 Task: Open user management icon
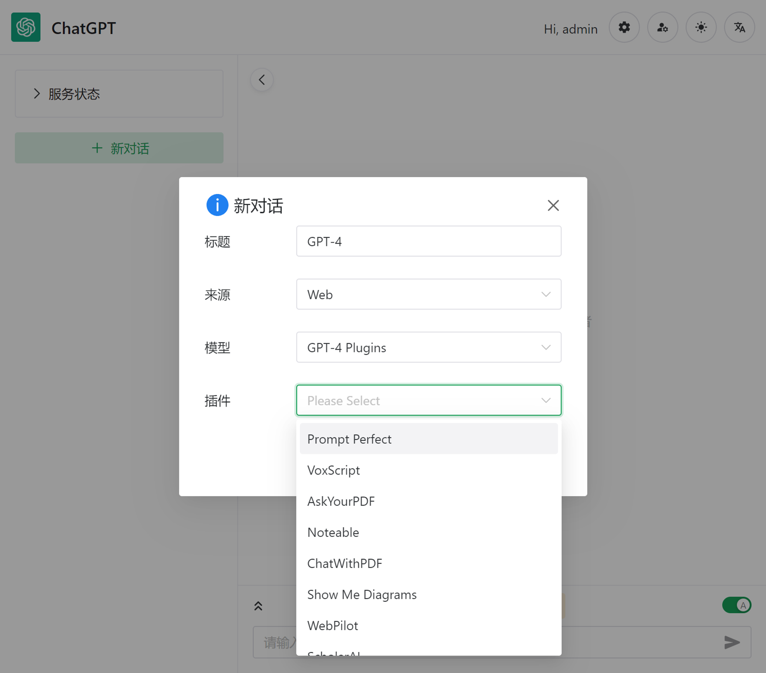pos(662,28)
